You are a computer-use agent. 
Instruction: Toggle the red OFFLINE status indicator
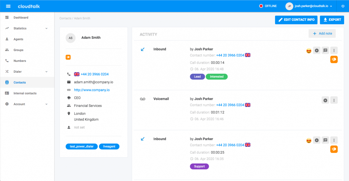click(x=268, y=6)
